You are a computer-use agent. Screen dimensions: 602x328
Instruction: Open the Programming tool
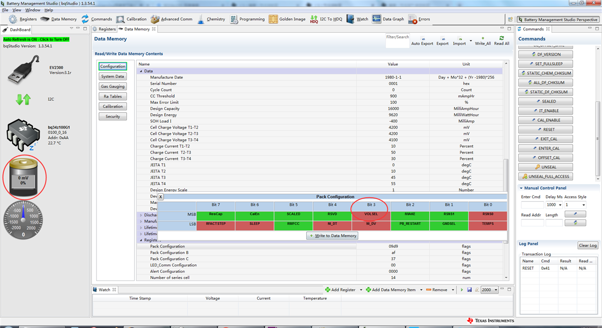pyautogui.click(x=247, y=19)
